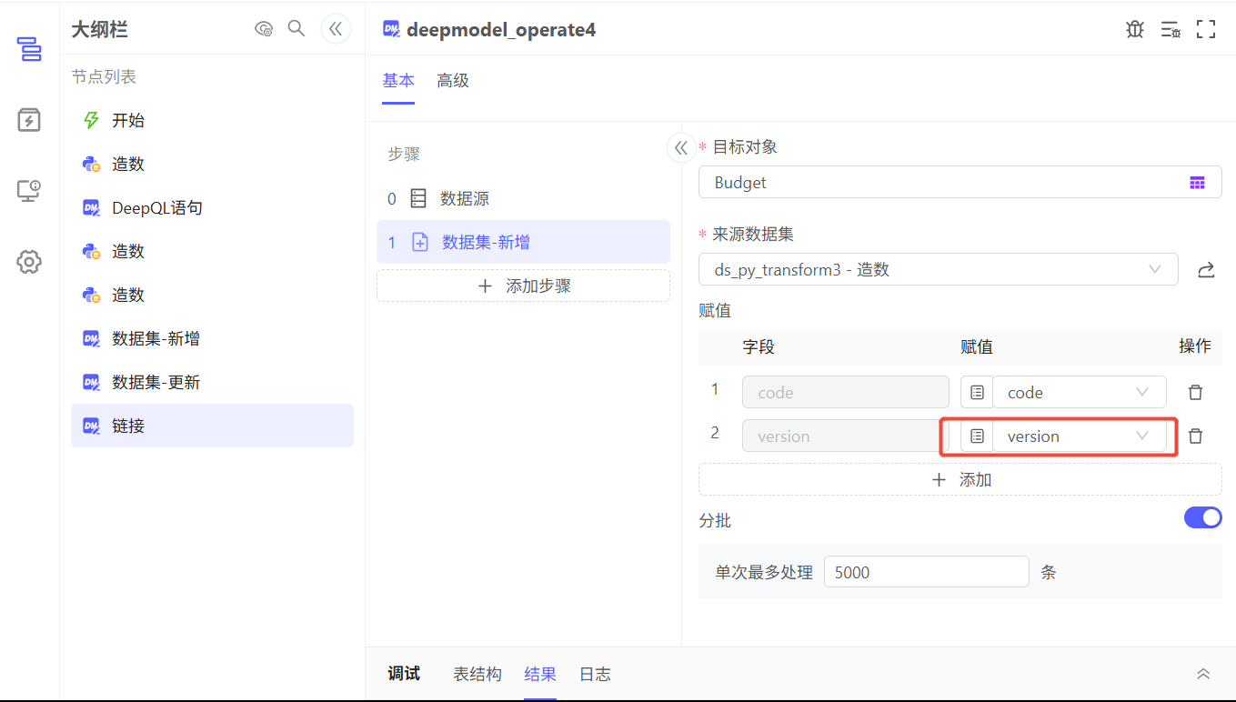Click the greyed version 字段 input

pyautogui.click(x=846, y=436)
